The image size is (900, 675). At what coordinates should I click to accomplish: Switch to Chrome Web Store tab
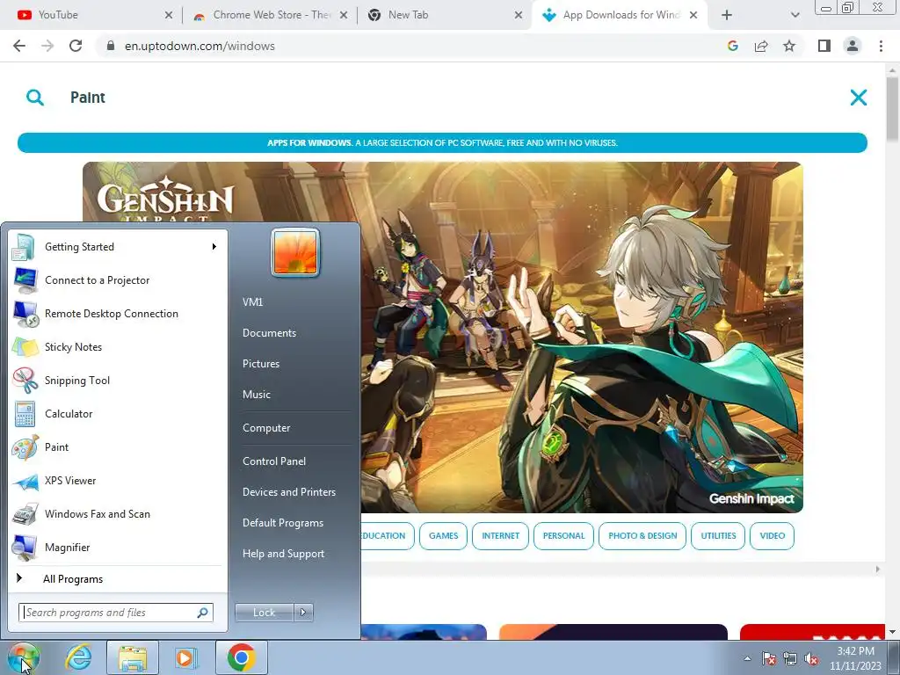269,15
